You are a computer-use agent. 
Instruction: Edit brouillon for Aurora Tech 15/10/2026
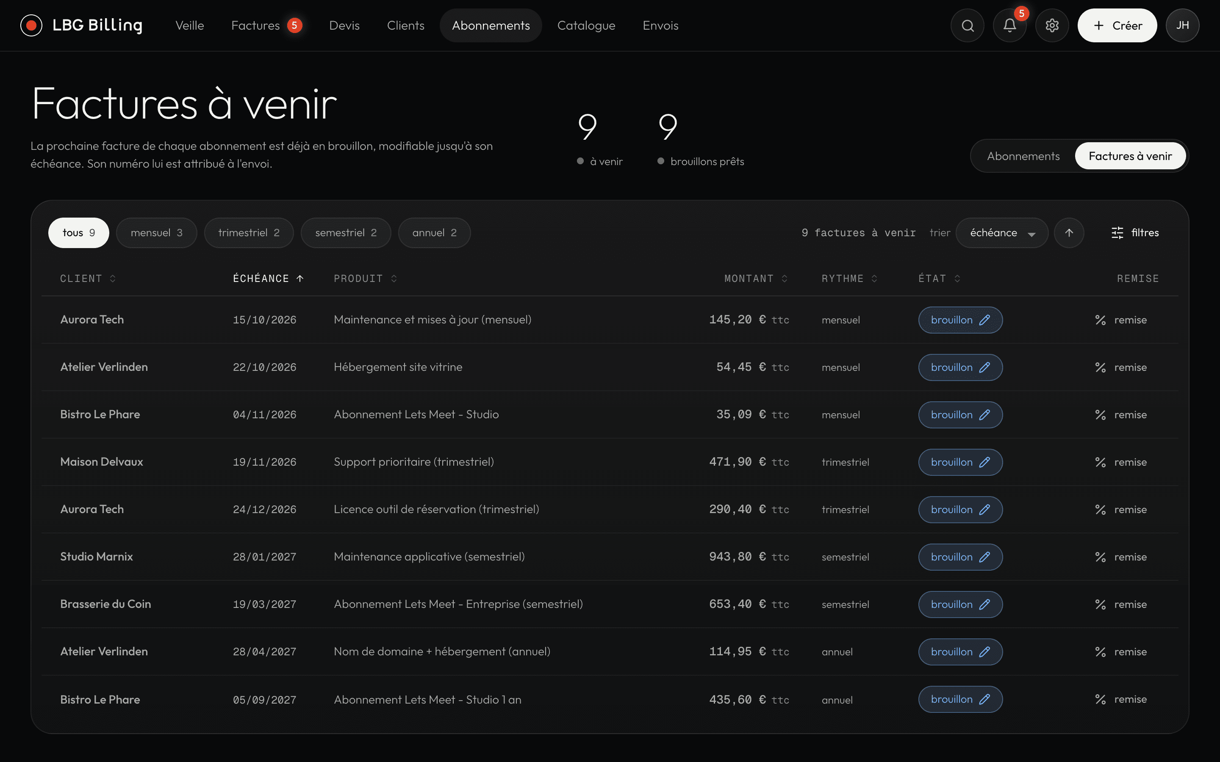pos(960,320)
